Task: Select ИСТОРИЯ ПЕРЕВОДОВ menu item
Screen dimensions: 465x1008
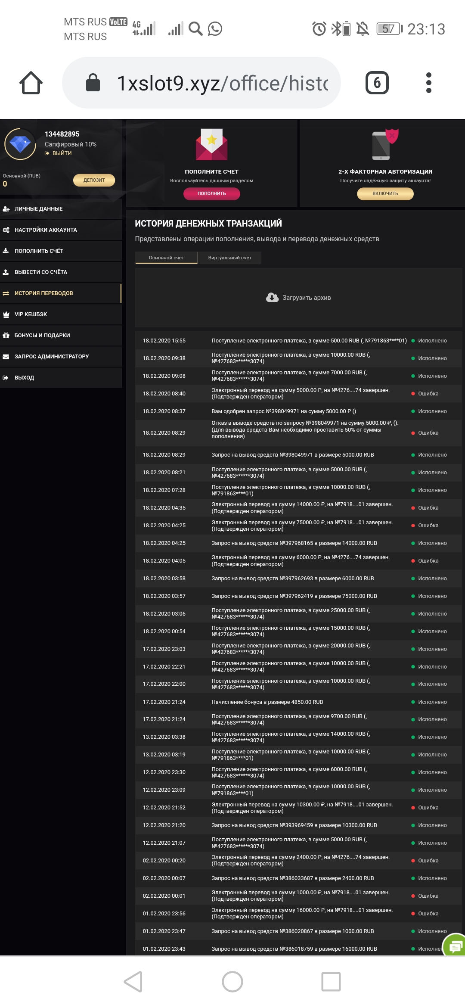Action: (61, 293)
